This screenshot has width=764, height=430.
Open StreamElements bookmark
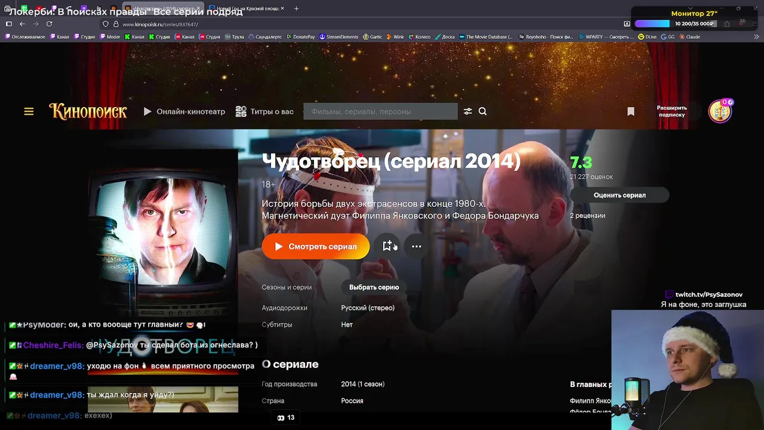pos(339,36)
